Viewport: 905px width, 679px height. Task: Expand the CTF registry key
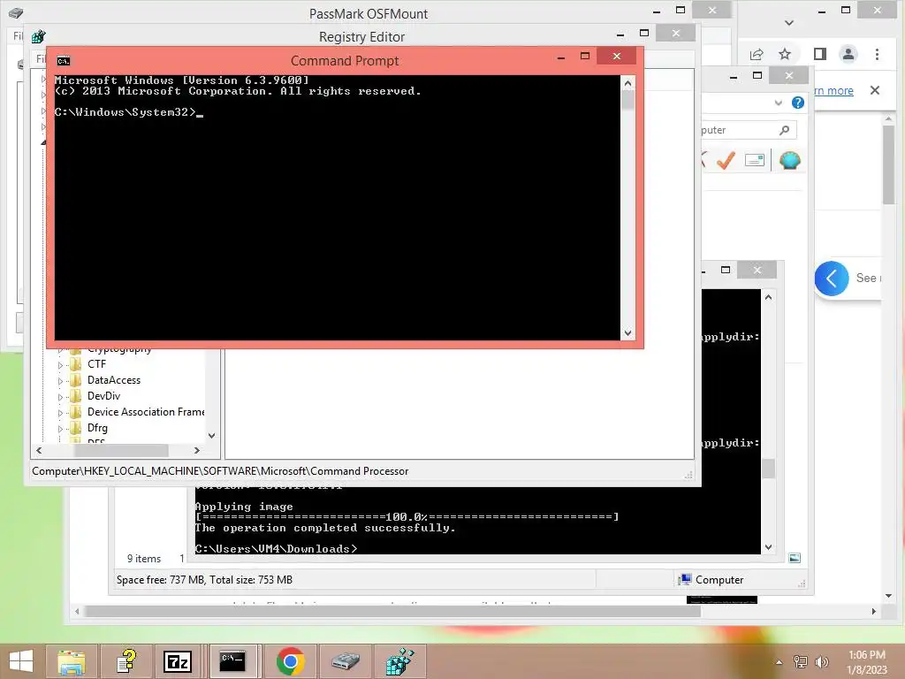[x=60, y=365]
